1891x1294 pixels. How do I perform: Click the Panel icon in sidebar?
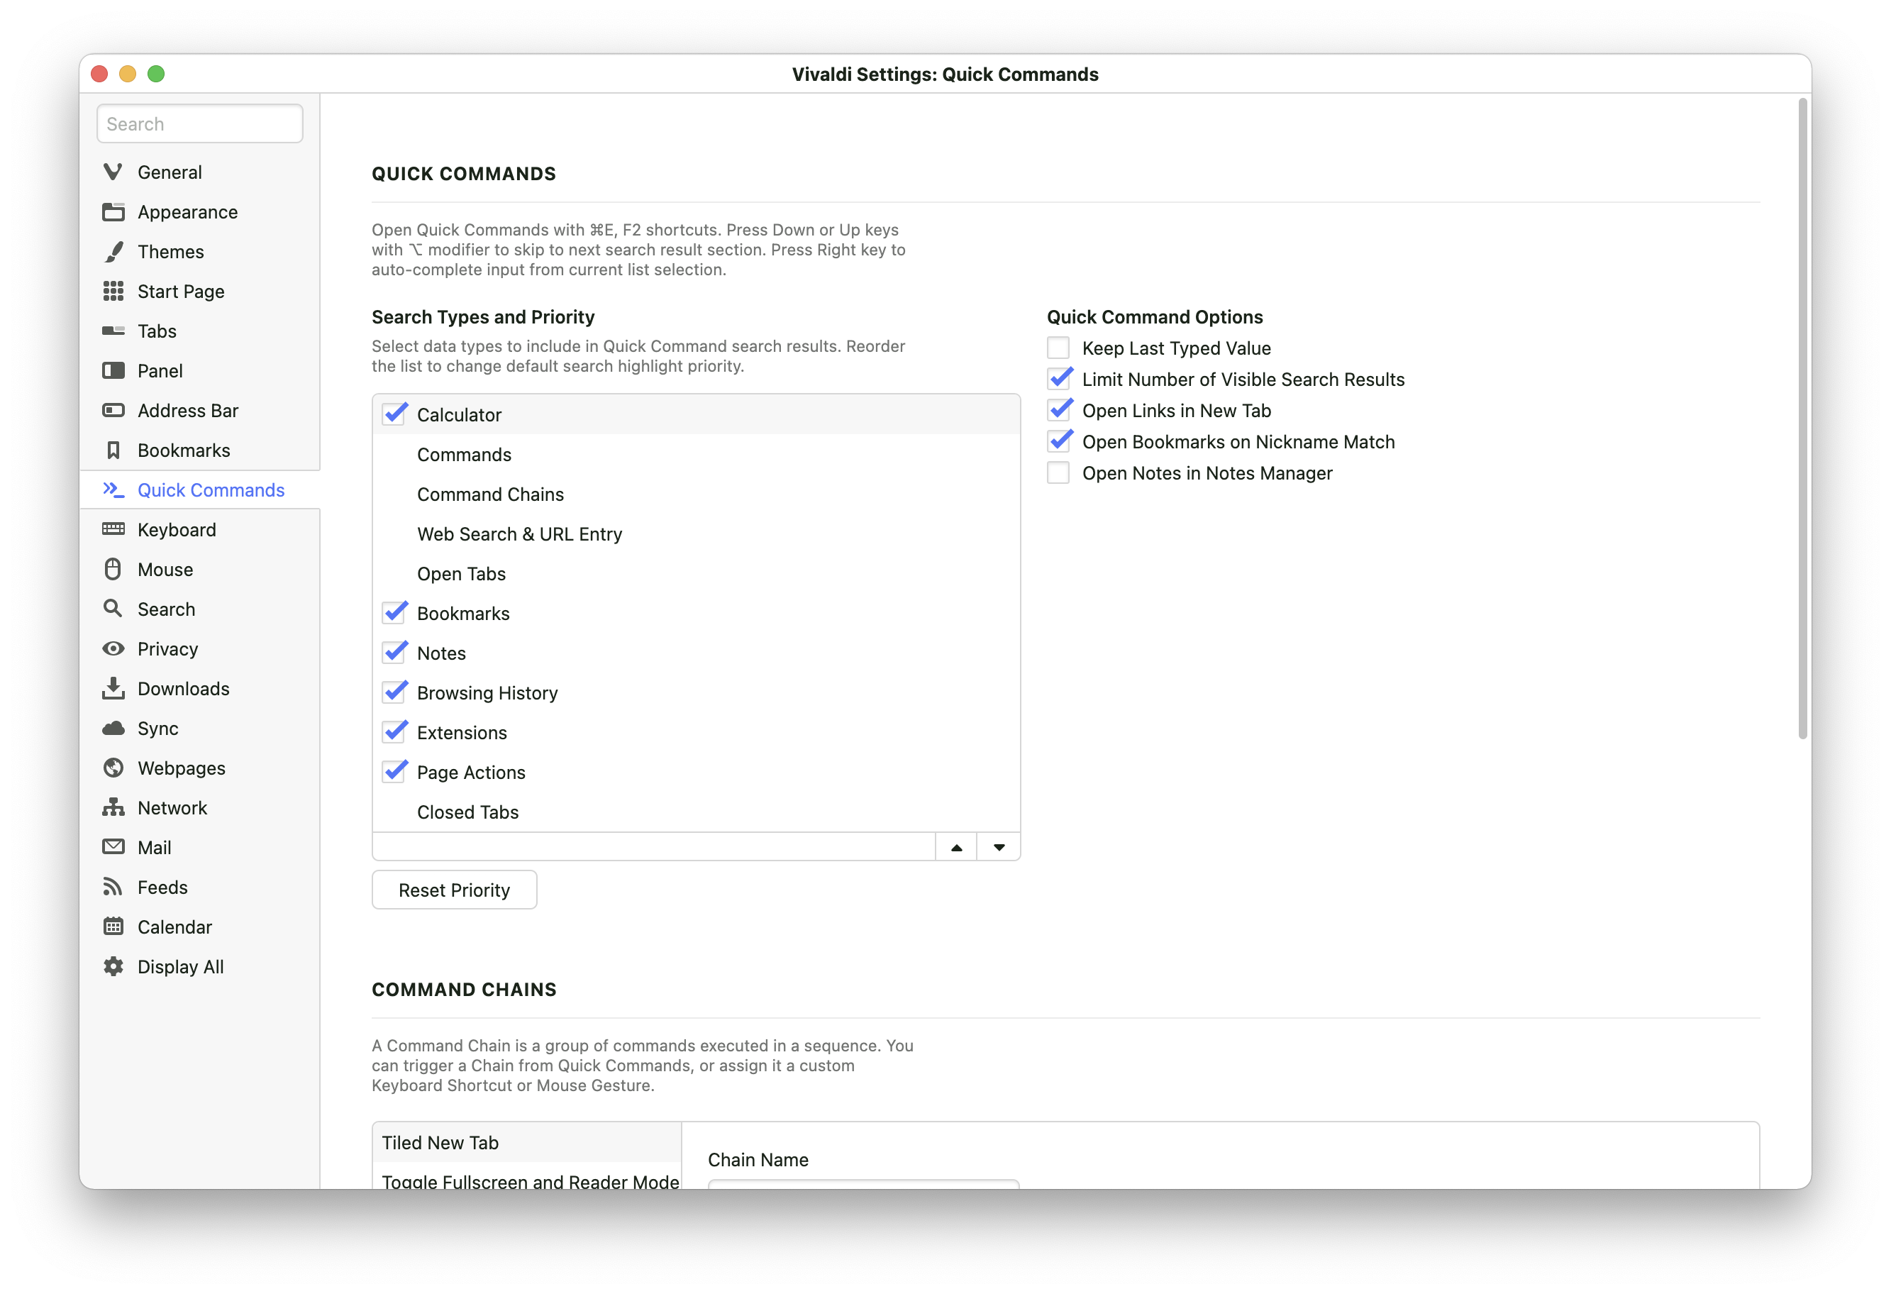tap(113, 370)
